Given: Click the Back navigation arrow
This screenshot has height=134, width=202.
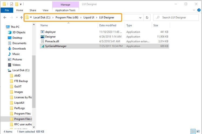Looking at the screenshot, I should 5,18.
